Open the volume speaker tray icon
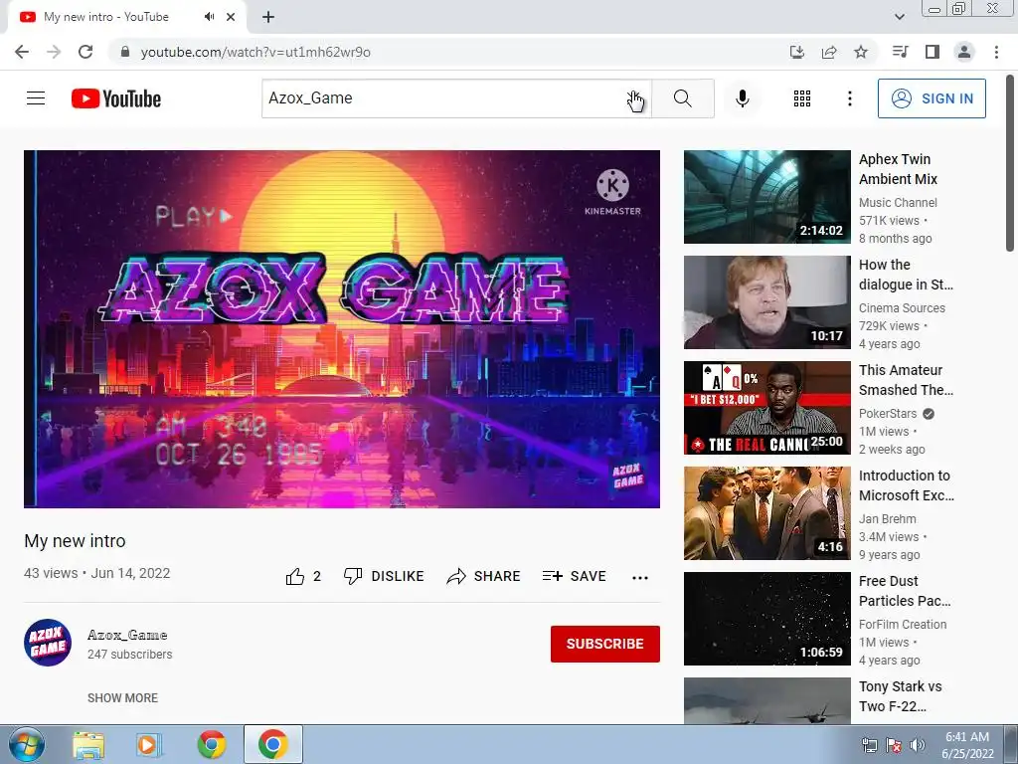The height and width of the screenshot is (764, 1018). point(918,745)
